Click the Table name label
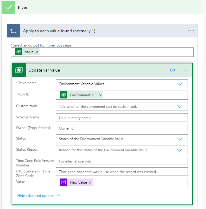Viewport: 206px width, 209px height. [27, 83]
